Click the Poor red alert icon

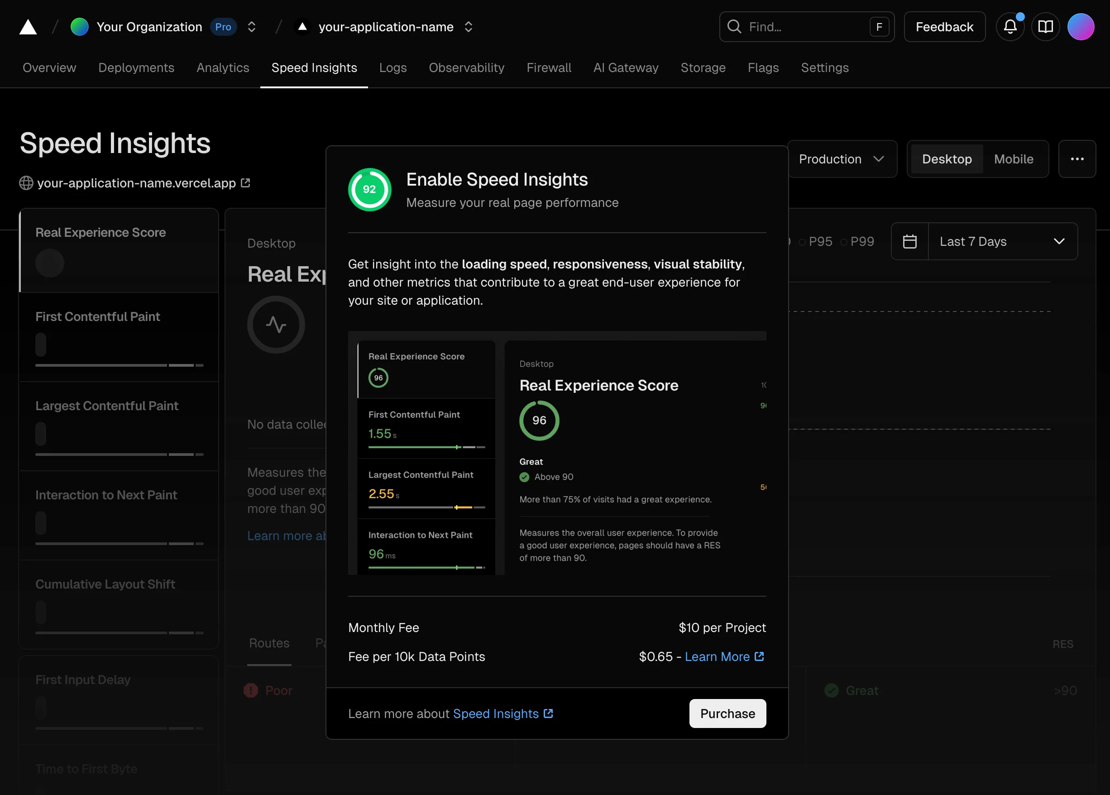(251, 690)
